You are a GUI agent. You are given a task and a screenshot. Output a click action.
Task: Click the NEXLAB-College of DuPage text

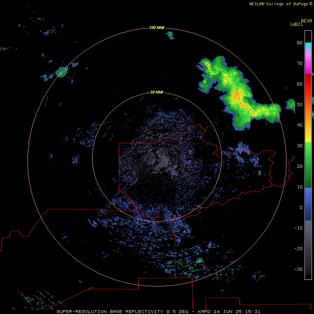279,4
